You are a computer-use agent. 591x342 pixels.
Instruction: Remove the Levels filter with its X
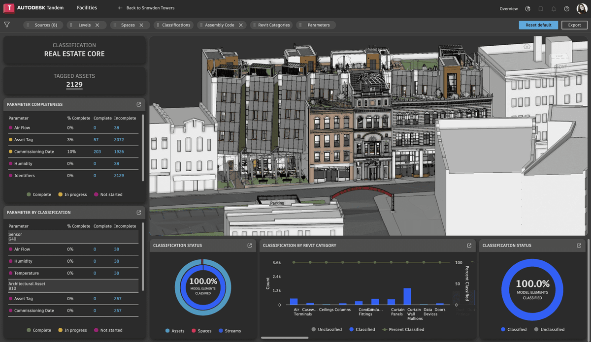(98, 25)
